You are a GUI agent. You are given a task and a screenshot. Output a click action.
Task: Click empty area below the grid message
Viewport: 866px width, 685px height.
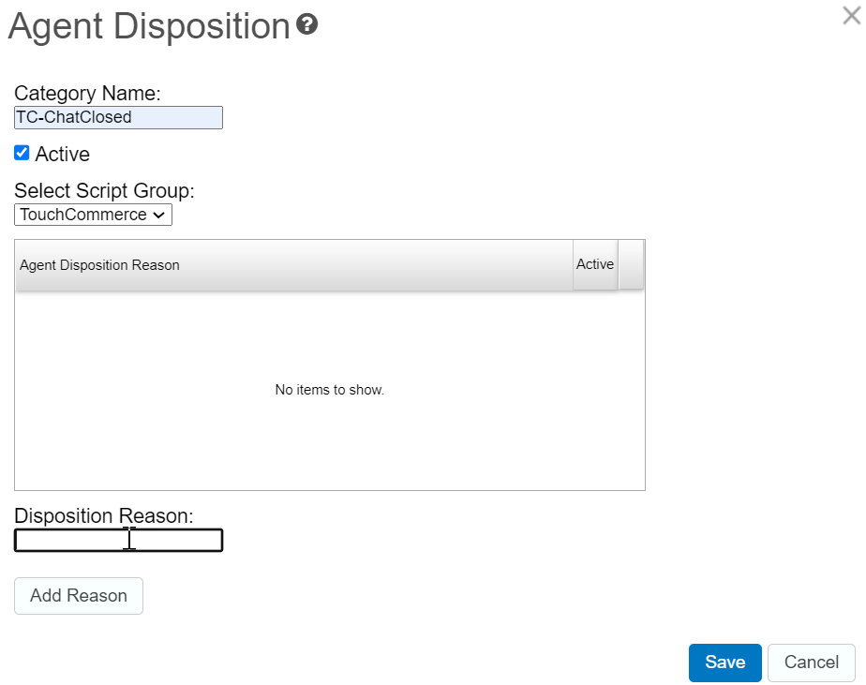tap(329, 445)
